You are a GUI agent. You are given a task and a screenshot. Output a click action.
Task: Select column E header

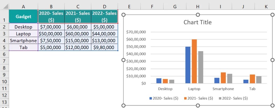click(x=129, y=7)
